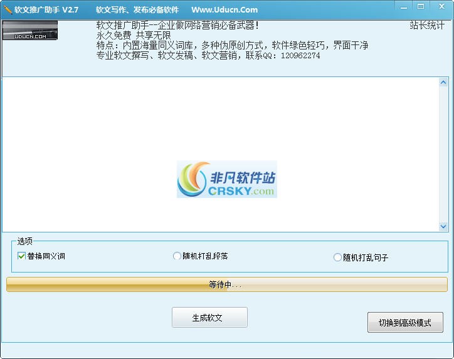This screenshot has width=454, height=359.
Task: Minimize the 软文推广助手 window
Action: pos(404,8)
